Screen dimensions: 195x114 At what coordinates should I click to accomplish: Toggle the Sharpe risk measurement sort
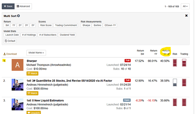pos(86,25)
